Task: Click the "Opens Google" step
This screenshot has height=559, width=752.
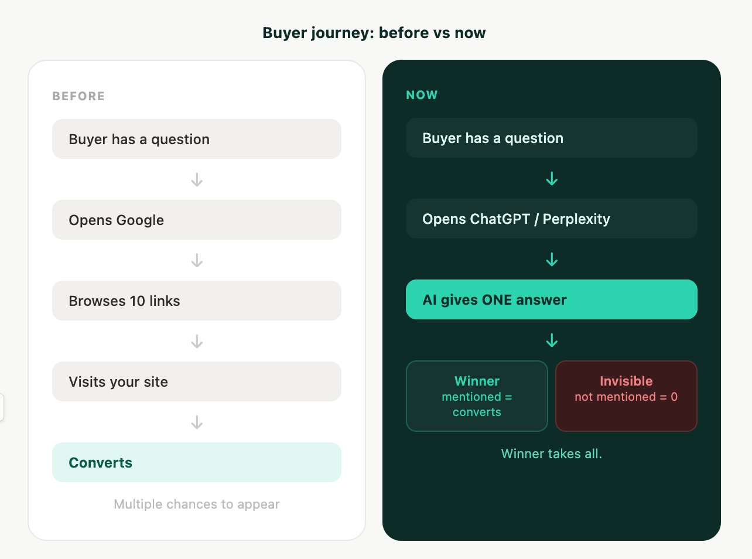Action: tap(197, 220)
